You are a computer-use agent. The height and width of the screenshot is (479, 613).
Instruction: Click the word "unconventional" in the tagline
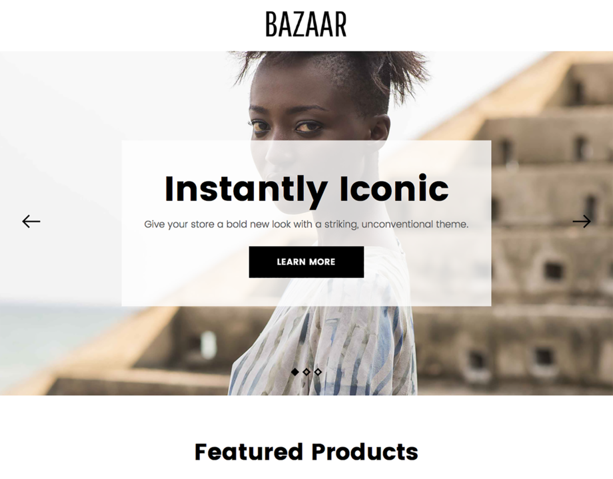397,224
